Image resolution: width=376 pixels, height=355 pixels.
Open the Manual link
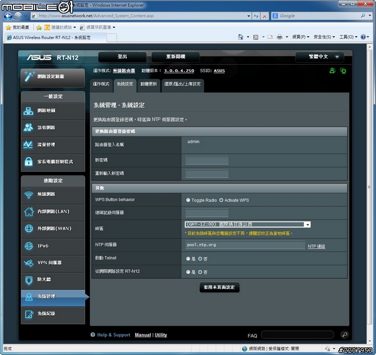[x=143, y=335]
